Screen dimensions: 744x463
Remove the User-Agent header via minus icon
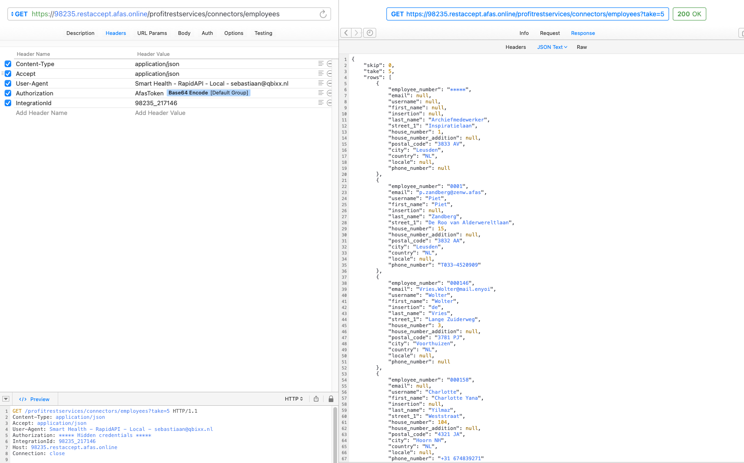(x=330, y=83)
